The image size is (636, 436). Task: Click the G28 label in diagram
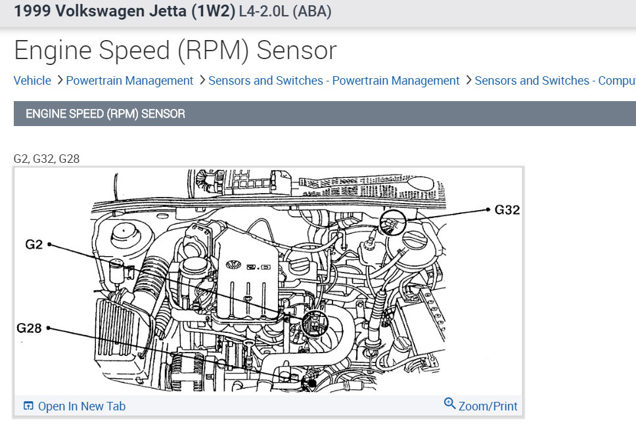pos(29,328)
